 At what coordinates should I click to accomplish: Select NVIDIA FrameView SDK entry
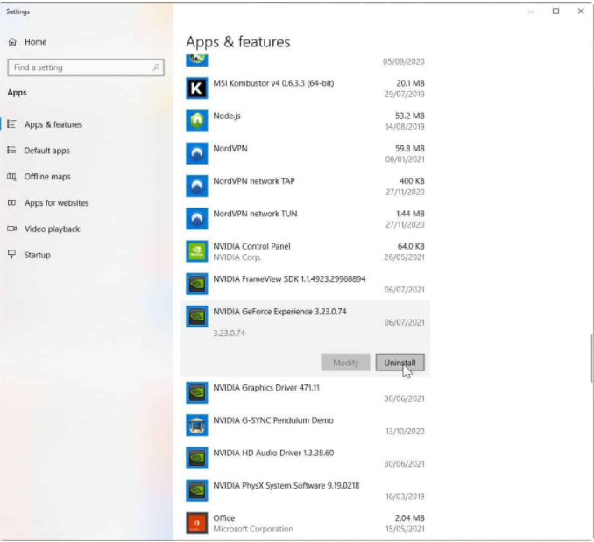coord(289,279)
